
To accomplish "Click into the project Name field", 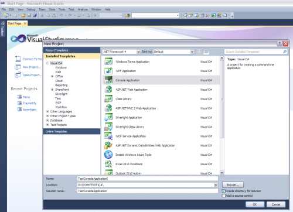I will (148, 179).
